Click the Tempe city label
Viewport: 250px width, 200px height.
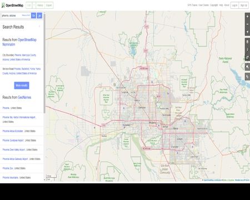pyautogui.click(x=165, y=127)
